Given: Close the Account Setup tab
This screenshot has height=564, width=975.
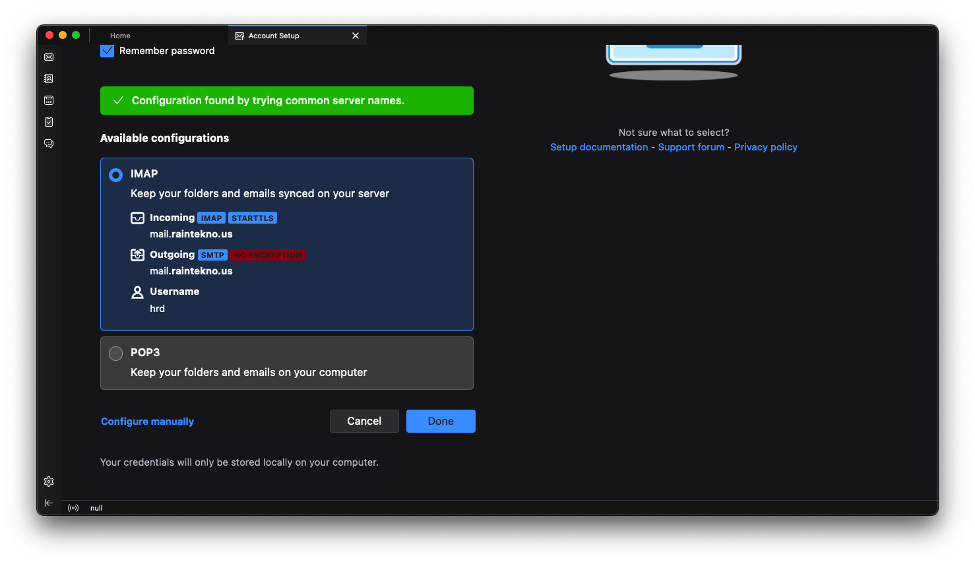Looking at the screenshot, I should pyautogui.click(x=356, y=36).
